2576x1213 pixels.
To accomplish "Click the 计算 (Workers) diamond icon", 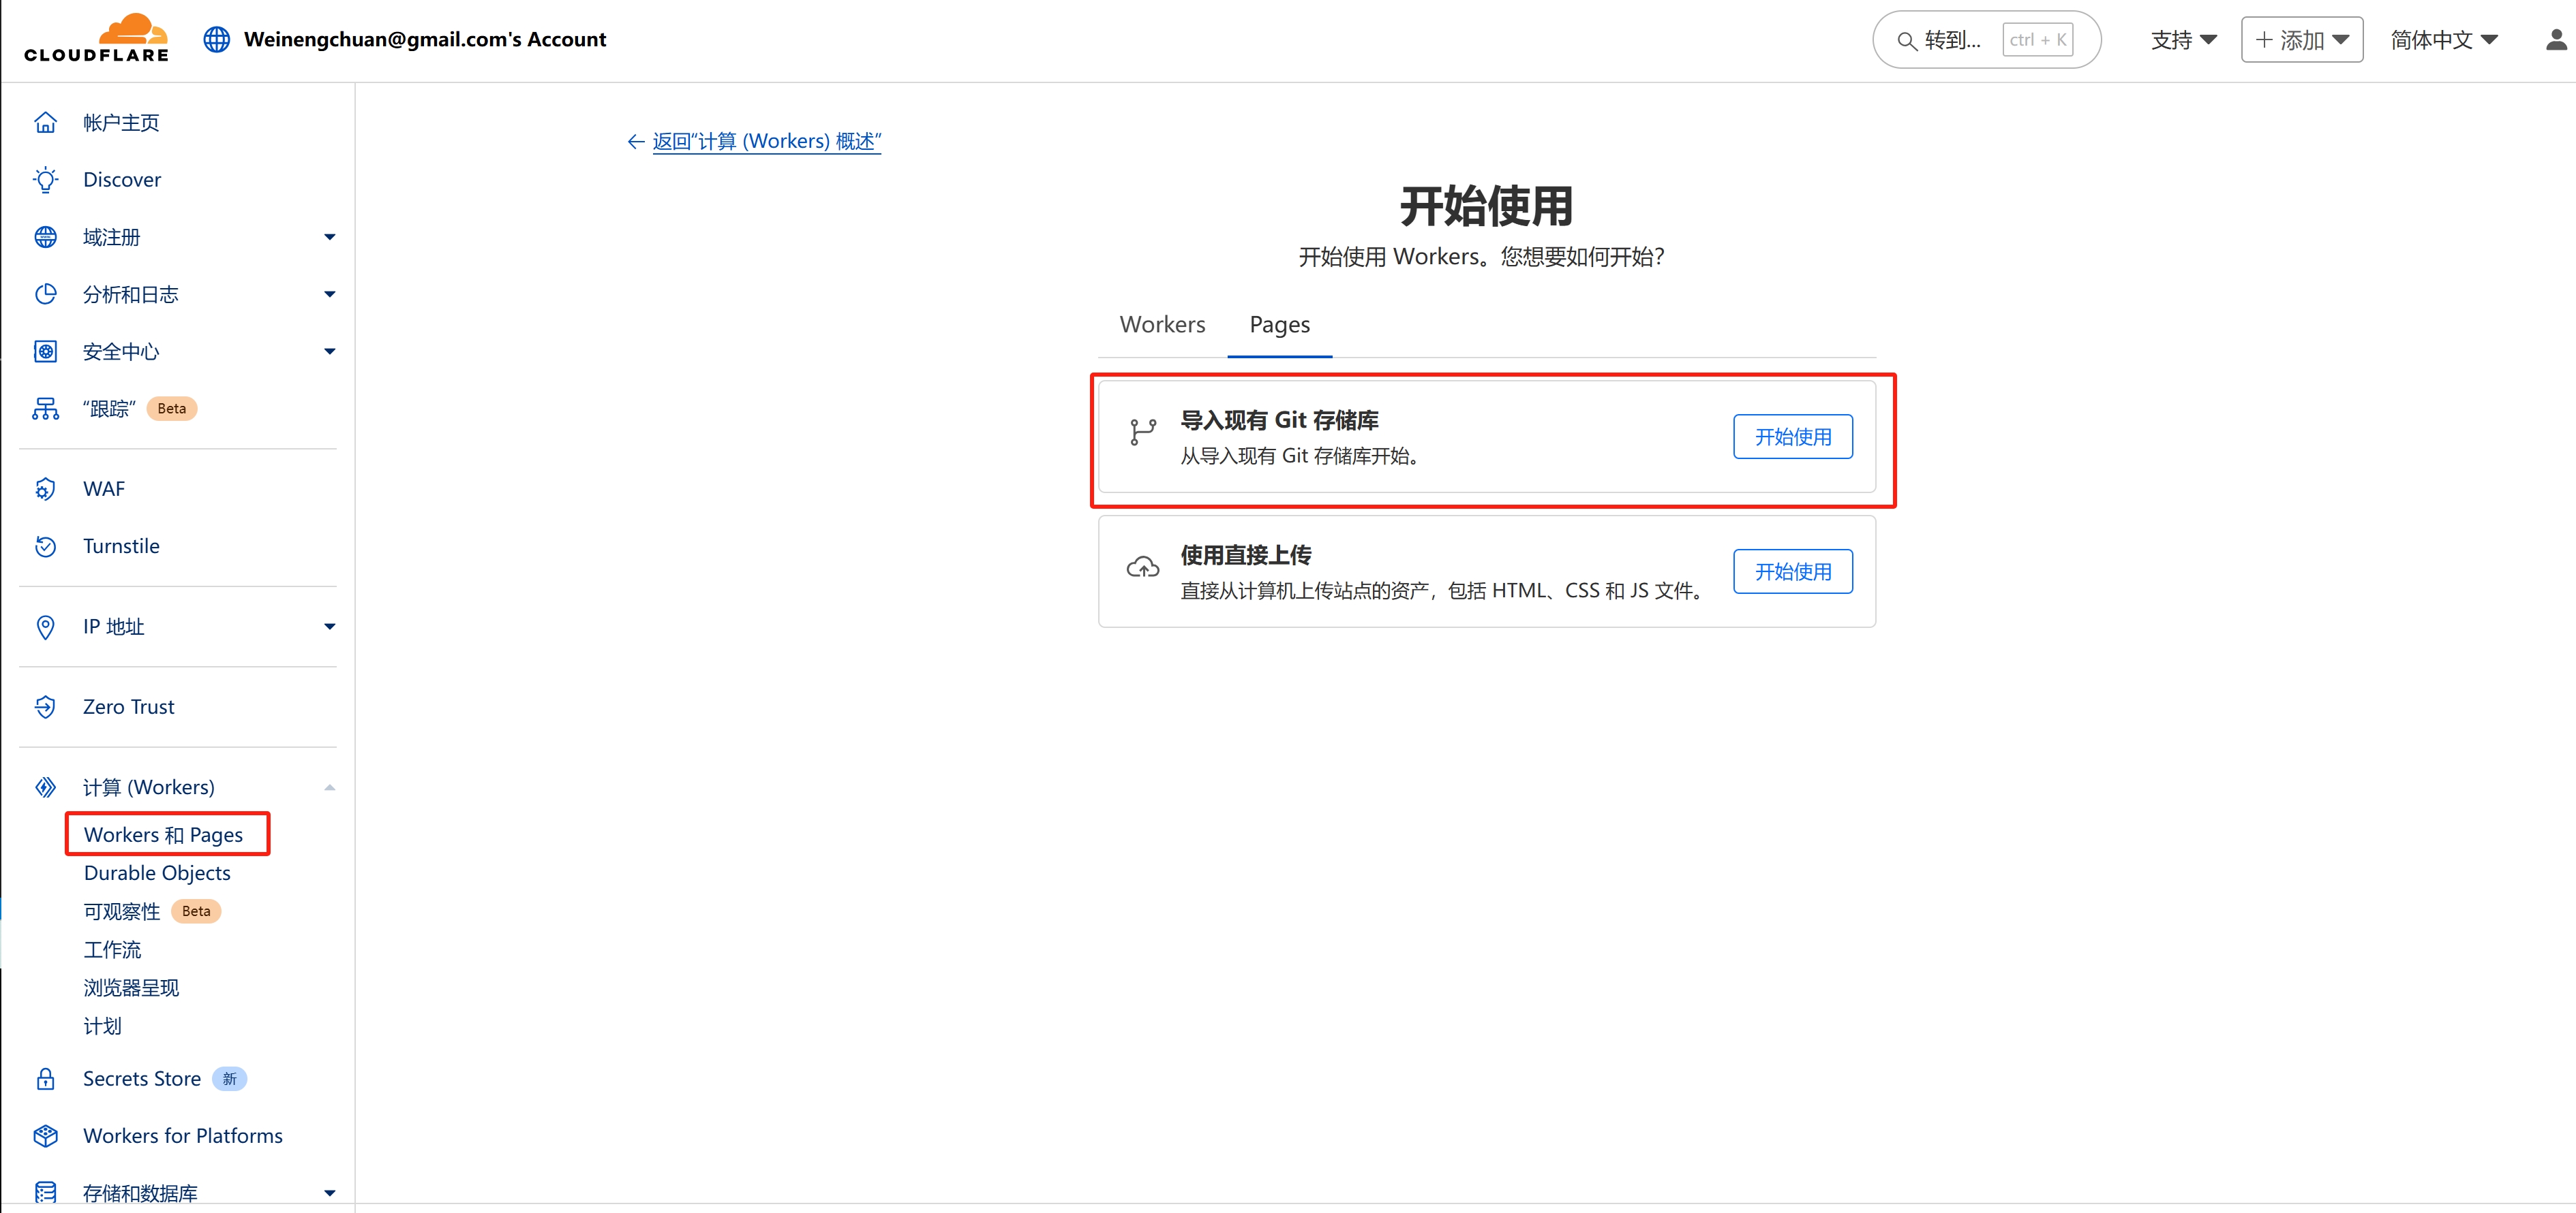I will [46, 787].
